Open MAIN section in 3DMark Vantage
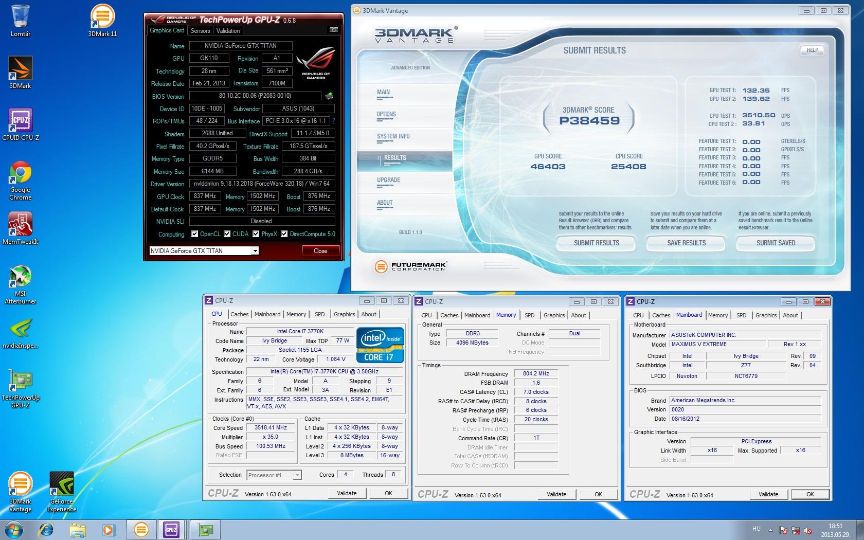The width and height of the screenshot is (864, 540). (383, 92)
